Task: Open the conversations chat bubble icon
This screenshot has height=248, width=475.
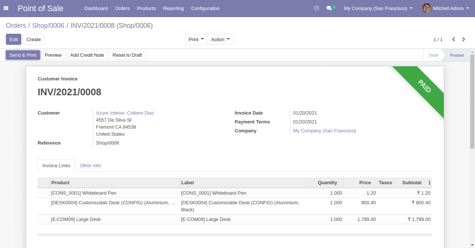Action: point(329,8)
